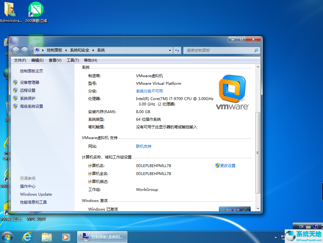This screenshot has width=323, height=243.
Task: Click the vertical scrollbar thumb
Action: (x=258, y=152)
